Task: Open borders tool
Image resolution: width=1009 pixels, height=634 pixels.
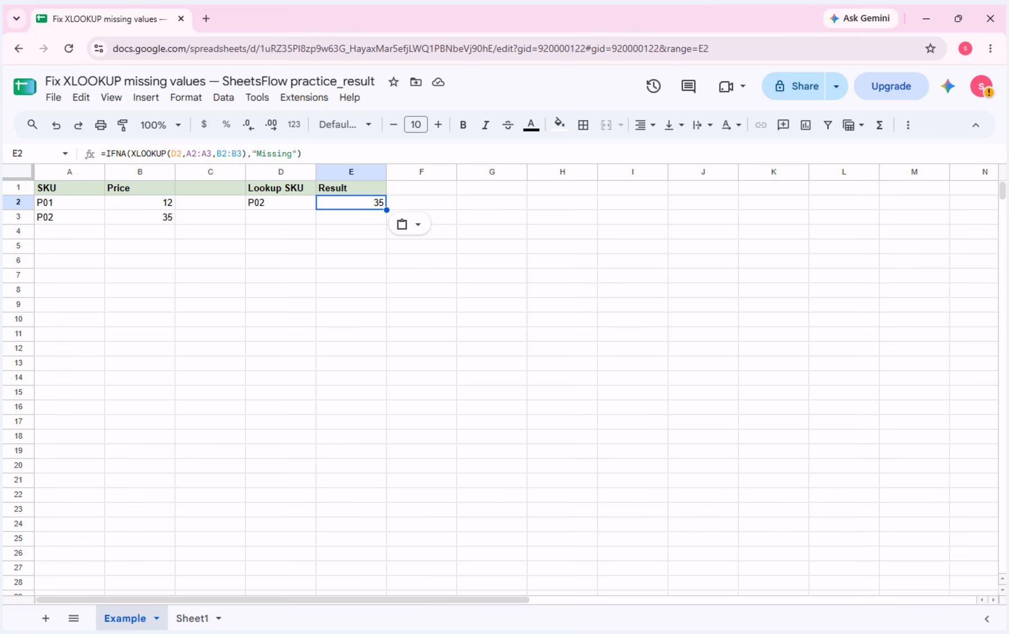Action: 583,125
